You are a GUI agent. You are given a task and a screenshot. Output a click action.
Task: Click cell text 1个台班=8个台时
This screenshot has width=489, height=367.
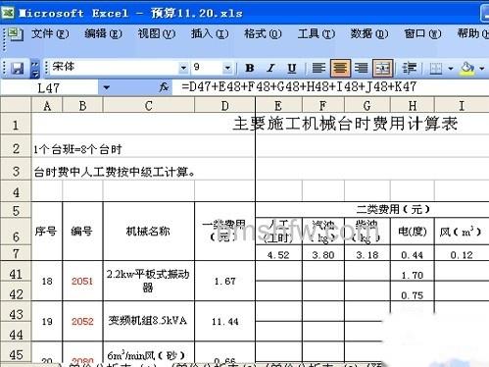coord(77,149)
